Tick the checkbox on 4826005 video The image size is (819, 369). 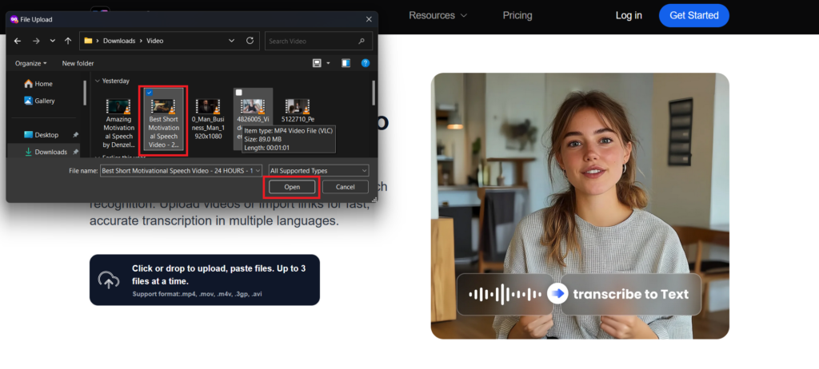(x=239, y=93)
